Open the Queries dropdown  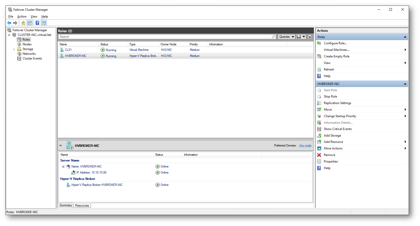(287, 37)
